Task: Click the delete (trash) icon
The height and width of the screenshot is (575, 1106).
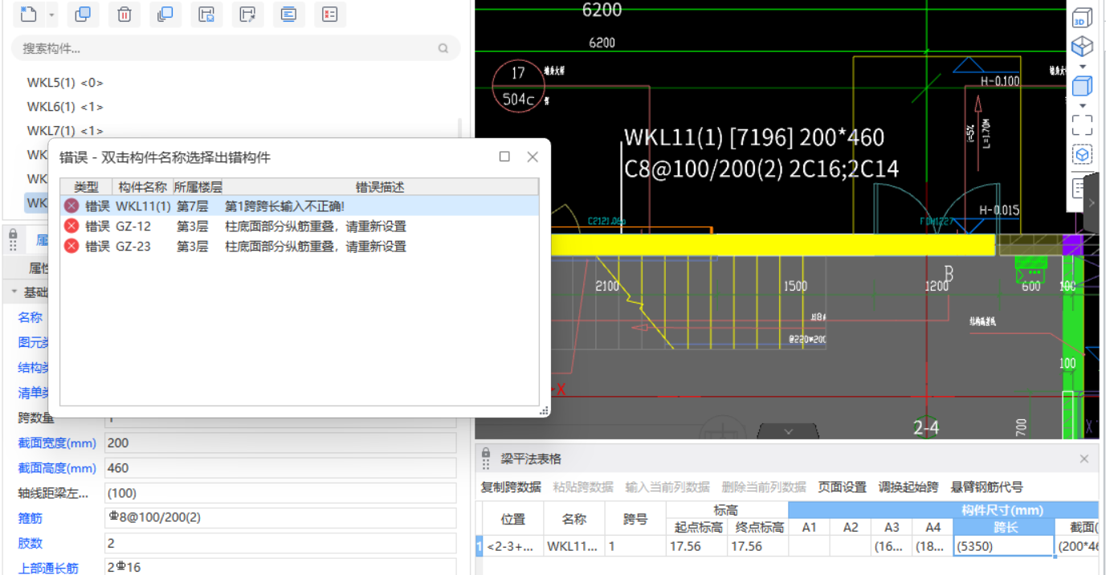Action: click(x=124, y=14)
